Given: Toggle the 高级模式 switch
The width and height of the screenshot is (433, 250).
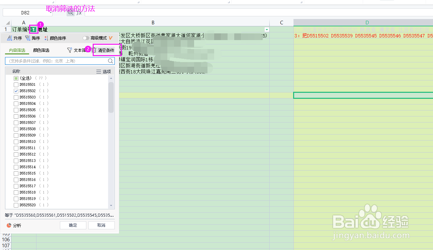Looking at the screenshot, I should point(86,38).
